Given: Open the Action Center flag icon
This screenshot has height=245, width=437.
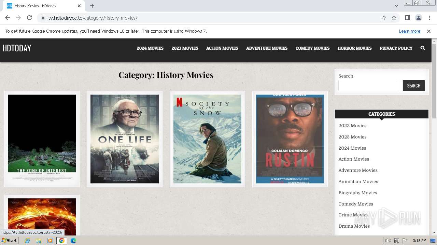Looking at the screenshot, I should point(405,241).
